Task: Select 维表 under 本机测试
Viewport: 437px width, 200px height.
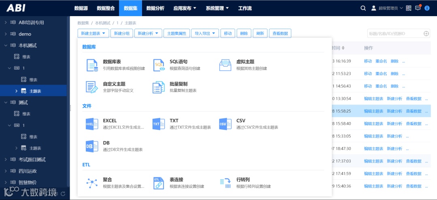Action: coord(26,57)
